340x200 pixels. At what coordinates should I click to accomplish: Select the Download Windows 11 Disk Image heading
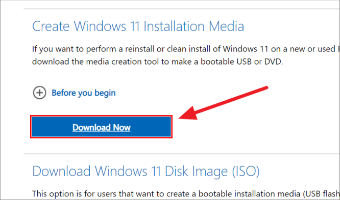coord(146,171)
